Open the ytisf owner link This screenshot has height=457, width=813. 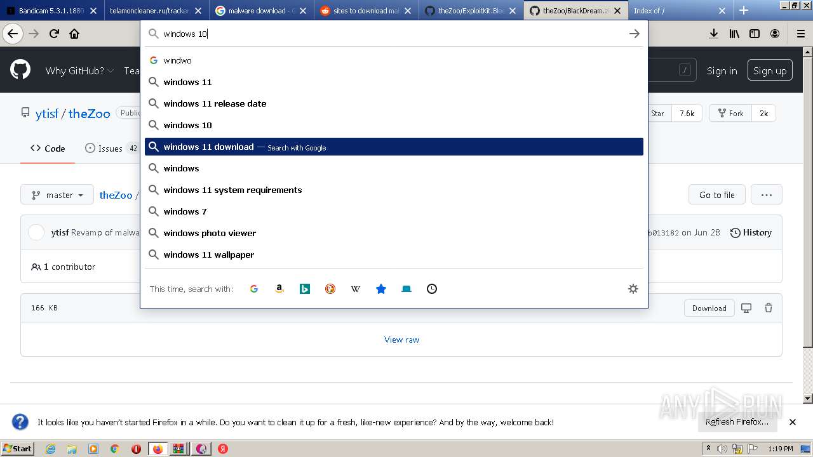[x=47, y=114]
